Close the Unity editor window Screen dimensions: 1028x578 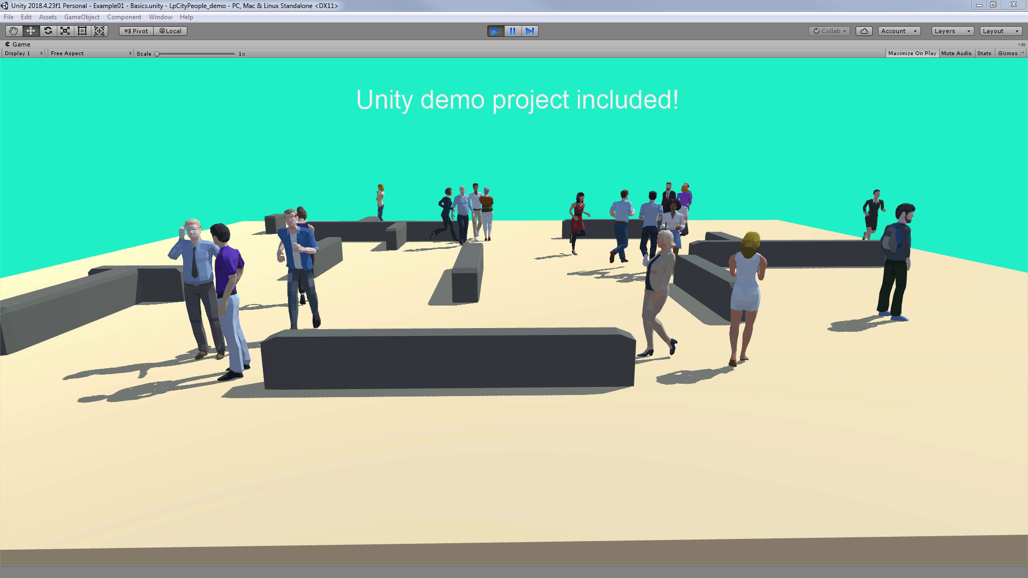[x=1014, y=5]
